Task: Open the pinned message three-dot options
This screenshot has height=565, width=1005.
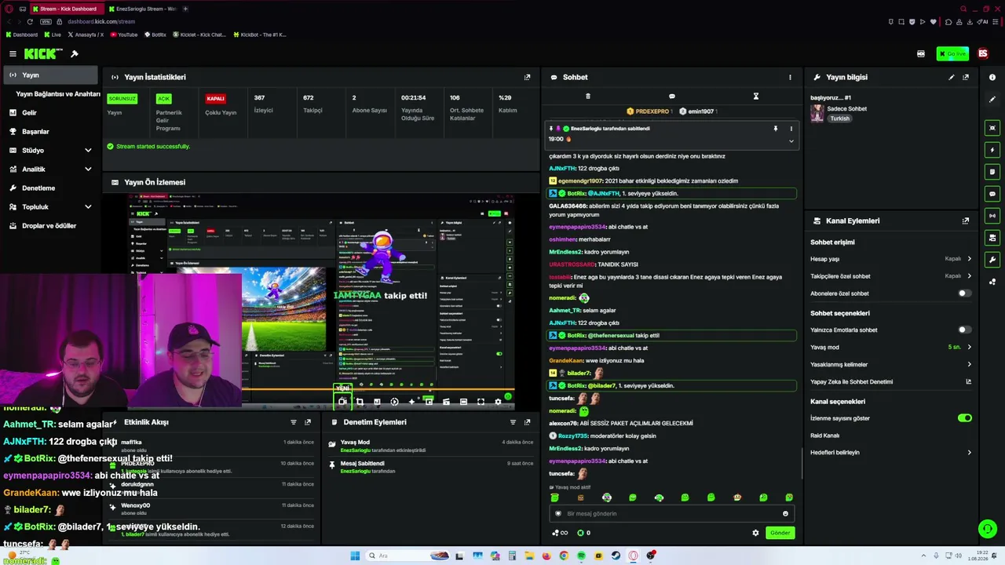Action: tap(791, 129)
